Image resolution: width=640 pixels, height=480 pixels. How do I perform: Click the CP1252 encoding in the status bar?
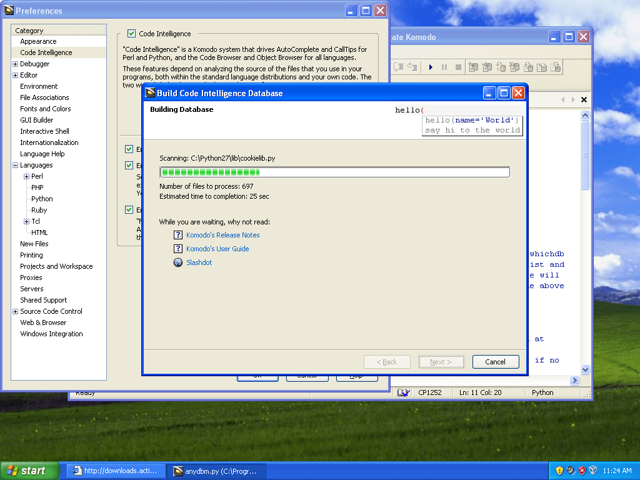coord(430,392)
